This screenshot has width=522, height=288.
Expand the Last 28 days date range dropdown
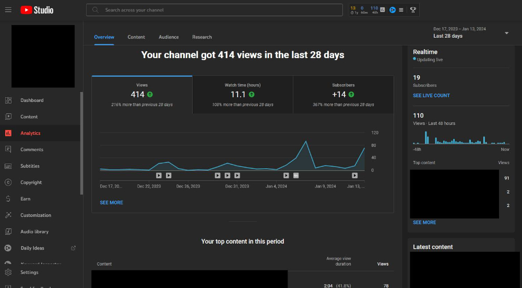(x=506, y=33)
